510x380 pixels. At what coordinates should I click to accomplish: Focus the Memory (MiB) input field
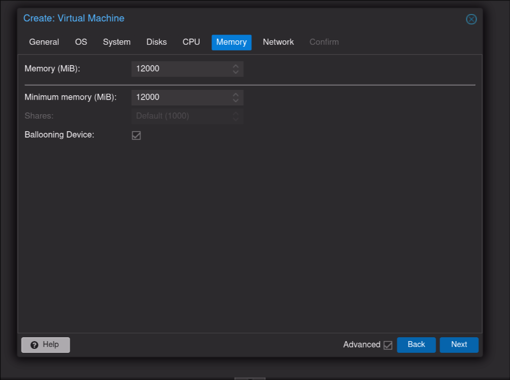180,69
